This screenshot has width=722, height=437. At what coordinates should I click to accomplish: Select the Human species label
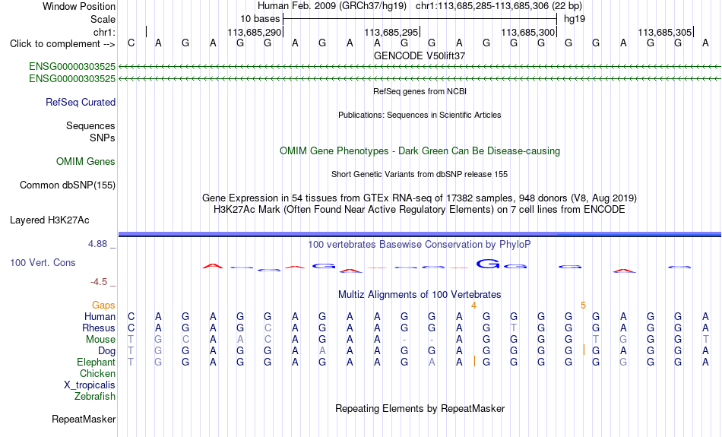(x=100, y=317)
